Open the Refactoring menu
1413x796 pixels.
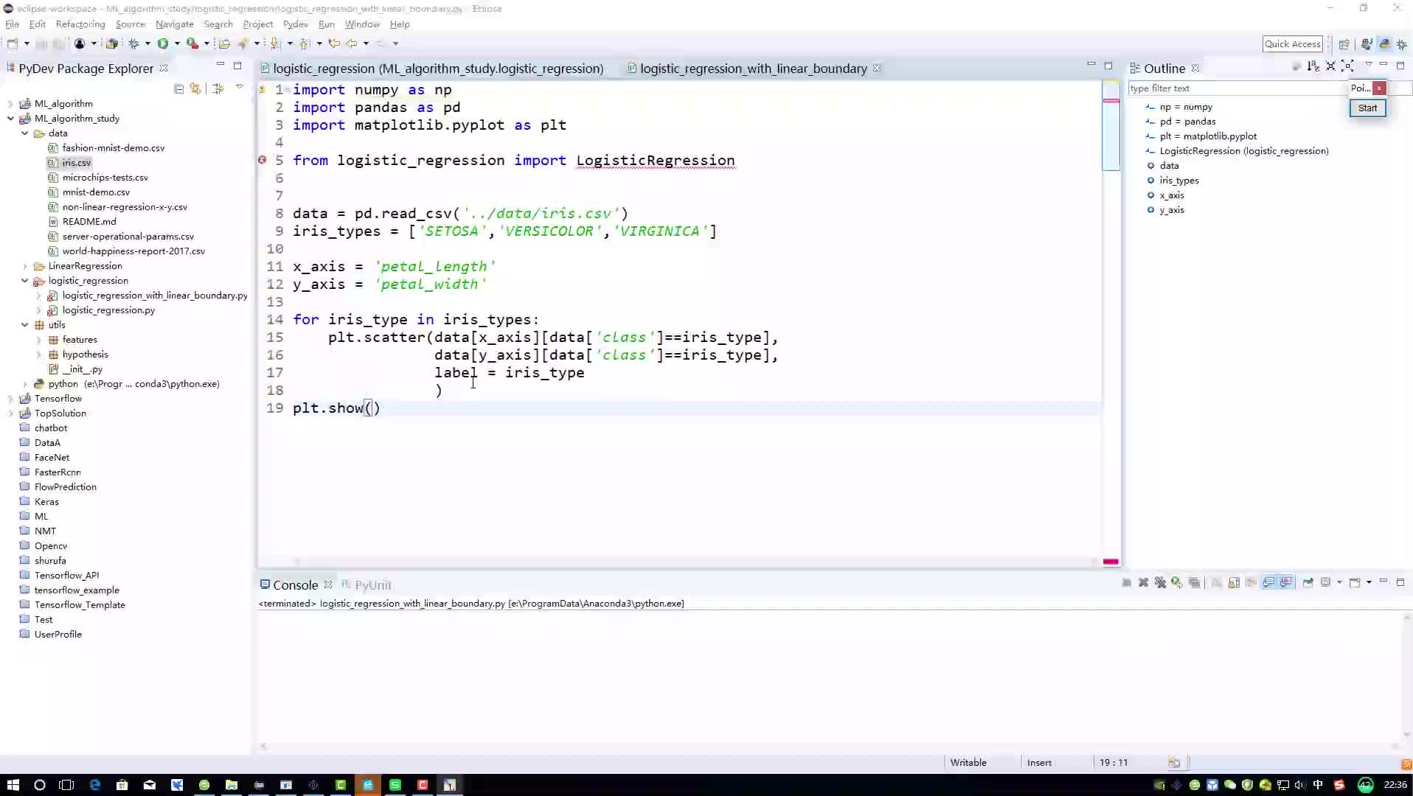coord(80,24)
